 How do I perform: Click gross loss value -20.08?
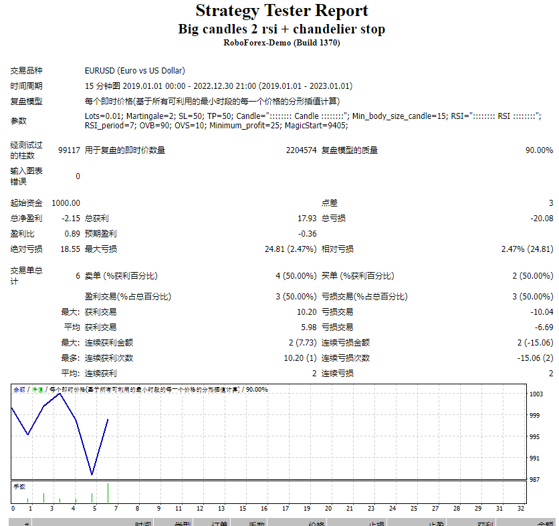tap(542, 218)
